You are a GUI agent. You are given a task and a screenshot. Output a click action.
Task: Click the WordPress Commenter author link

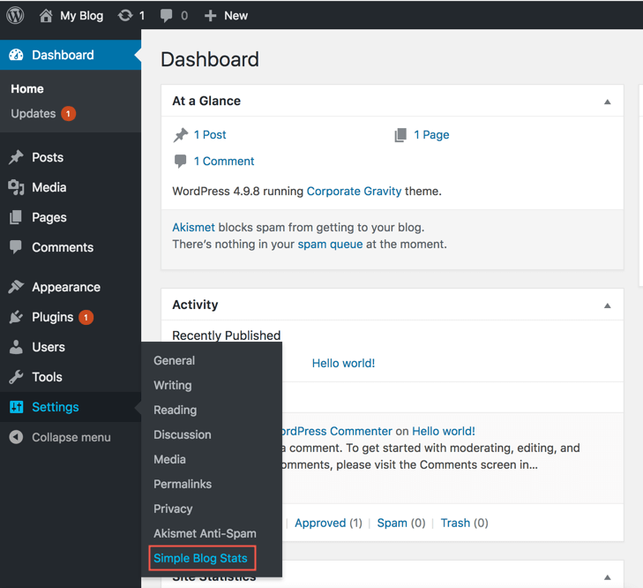coord(337,431)
